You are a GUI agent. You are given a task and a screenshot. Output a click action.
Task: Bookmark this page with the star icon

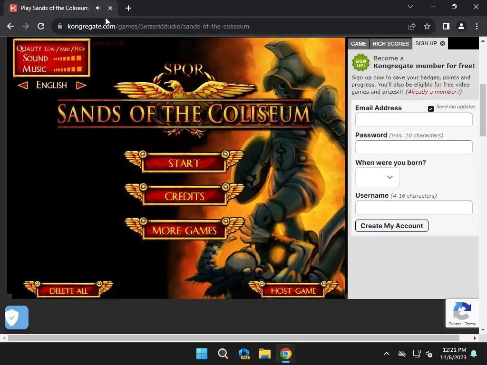click(x=427, y=27)
